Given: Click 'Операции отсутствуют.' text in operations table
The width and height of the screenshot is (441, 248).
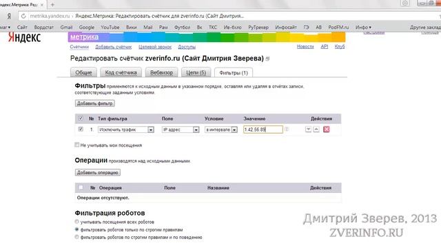Looking at the screenshot, I should pyautogui.click(x=103, y=198).
